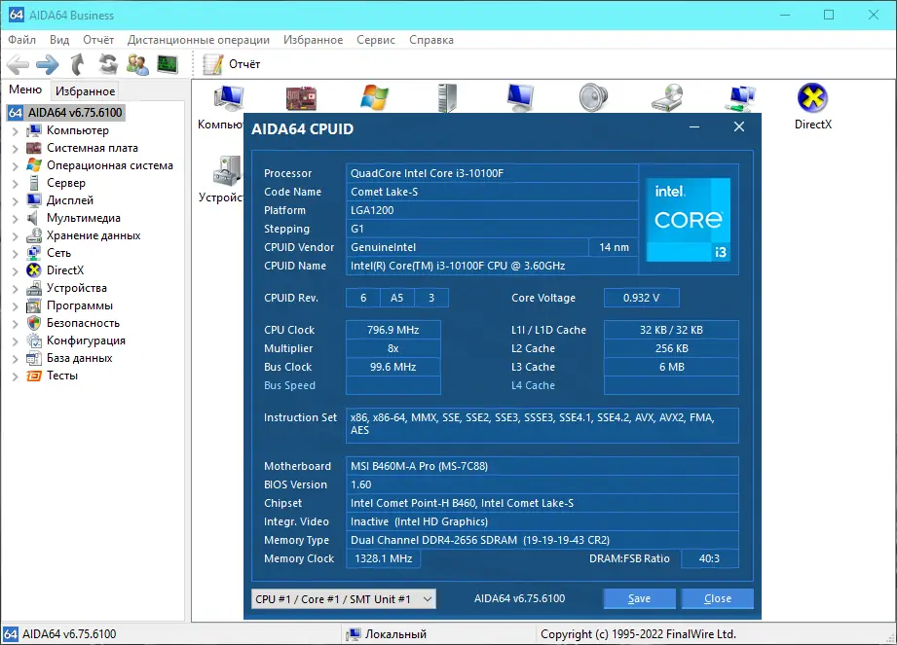Screen dimensions: 897x645
Task: Expand the Конфигурация tree node
Action: (16, 341)
